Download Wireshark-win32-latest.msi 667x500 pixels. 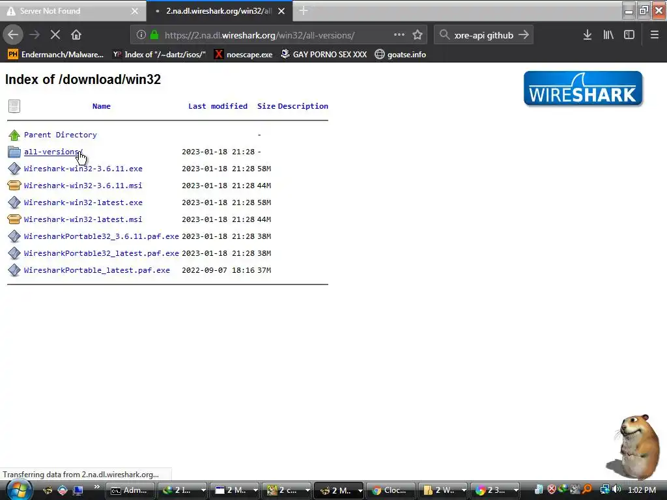click(83, 220)
